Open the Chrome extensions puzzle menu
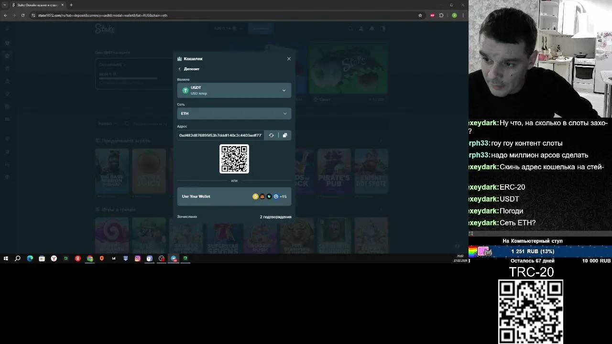Image resolution: width=612 pixels, height=344 pixels. (441, 15)
